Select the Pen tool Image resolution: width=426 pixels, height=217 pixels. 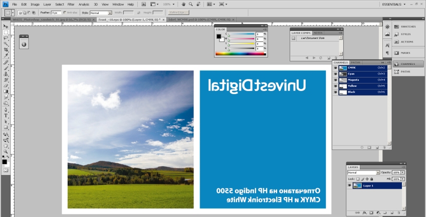(x=6, y=110)
